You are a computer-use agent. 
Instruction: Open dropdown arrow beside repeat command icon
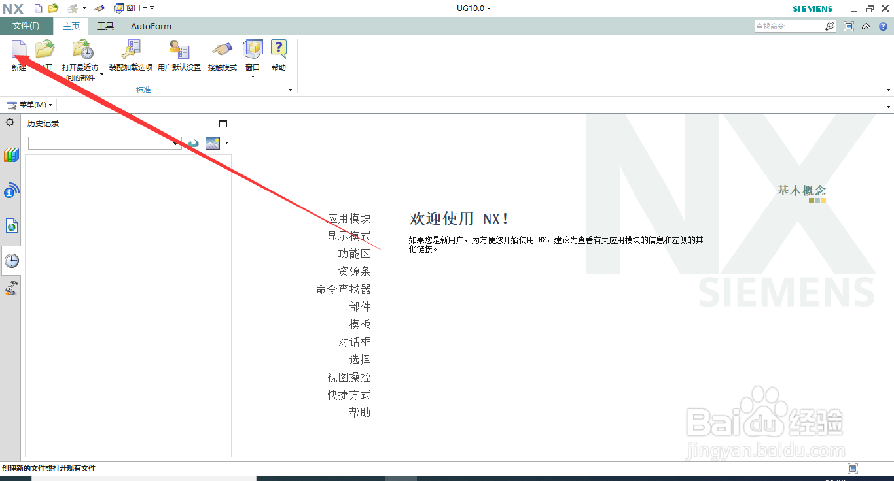84,8
